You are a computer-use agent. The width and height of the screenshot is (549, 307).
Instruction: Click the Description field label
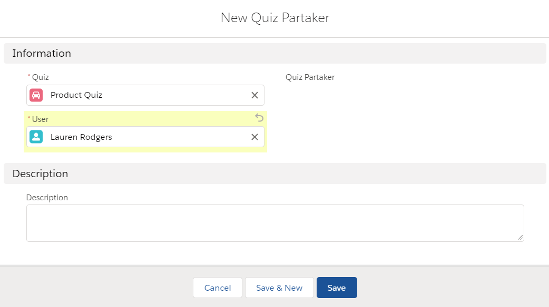pos(47,197)
